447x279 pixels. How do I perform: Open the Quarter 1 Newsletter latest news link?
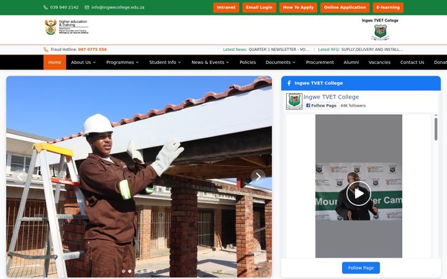click(279, 50)
